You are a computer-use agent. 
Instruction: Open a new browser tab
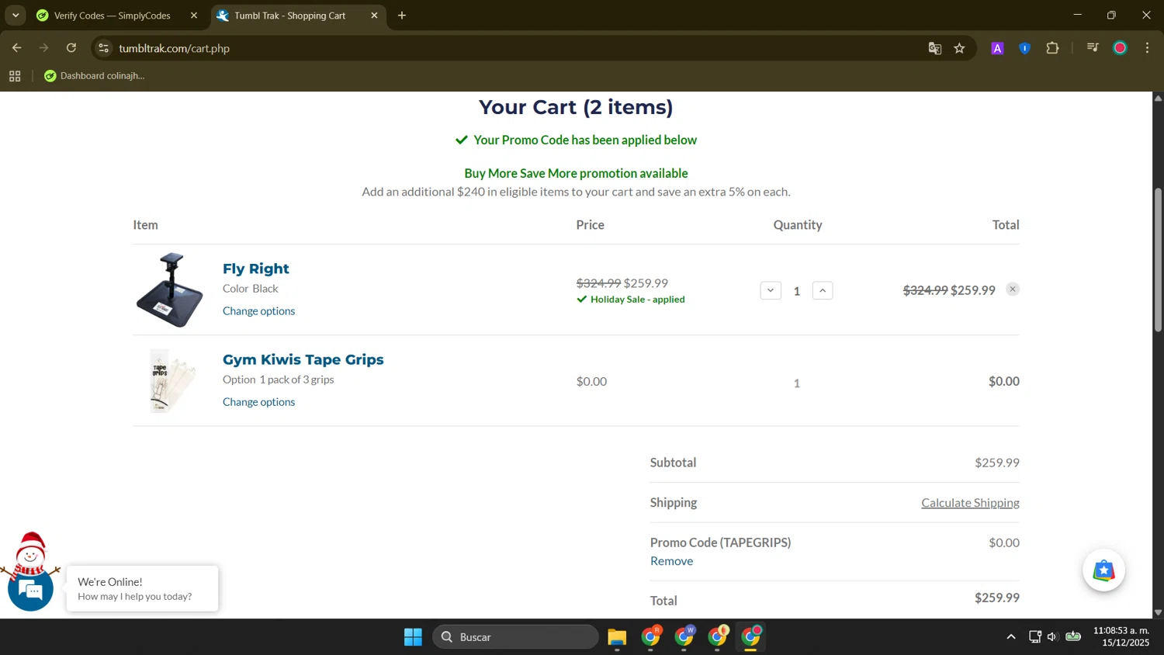[x=402, y=16]
